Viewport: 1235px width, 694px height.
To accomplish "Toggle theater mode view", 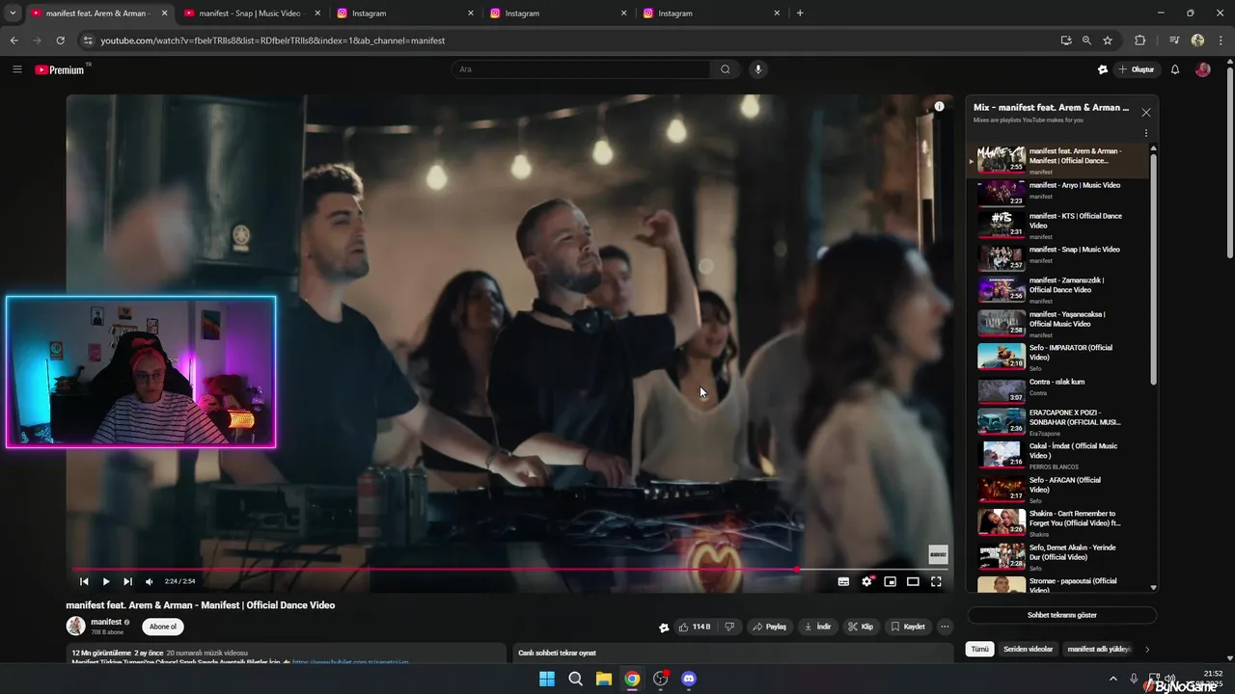I will pos(913,581).
